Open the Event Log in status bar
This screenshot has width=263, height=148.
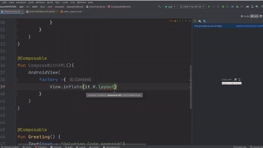tap(240, 147)
